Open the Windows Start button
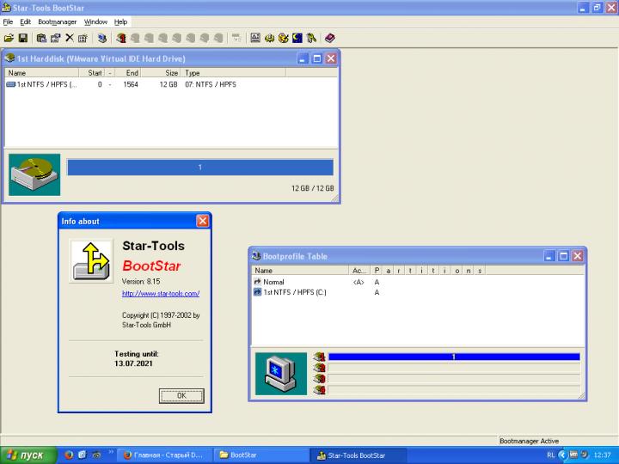The image size is (619, 464). tap(27, 455)
